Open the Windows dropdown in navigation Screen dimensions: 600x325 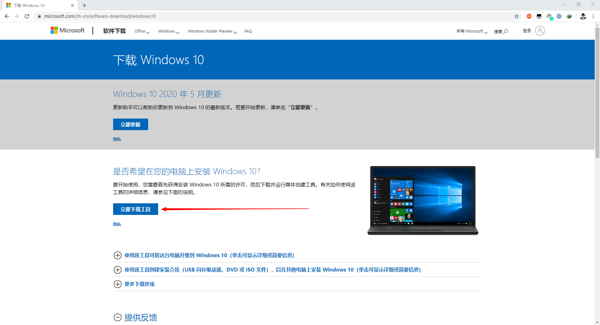click(168, 31)
